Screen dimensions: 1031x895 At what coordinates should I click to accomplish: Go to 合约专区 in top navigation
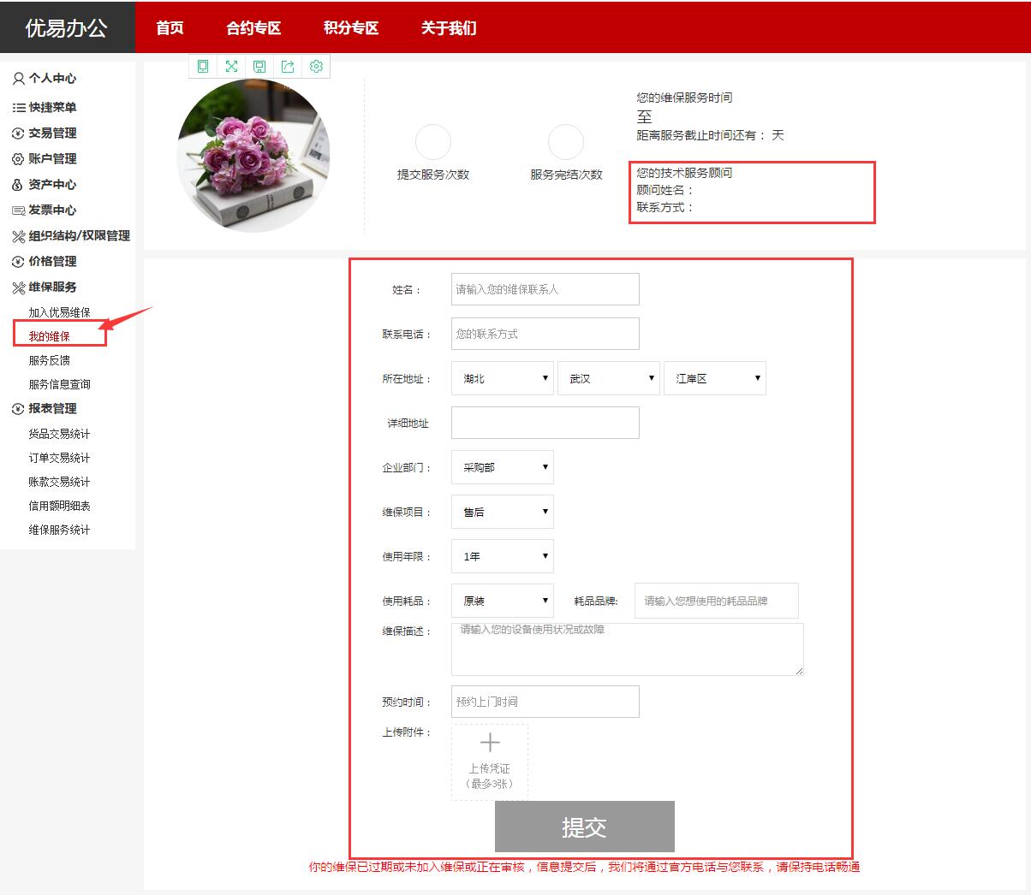[253, 28]
